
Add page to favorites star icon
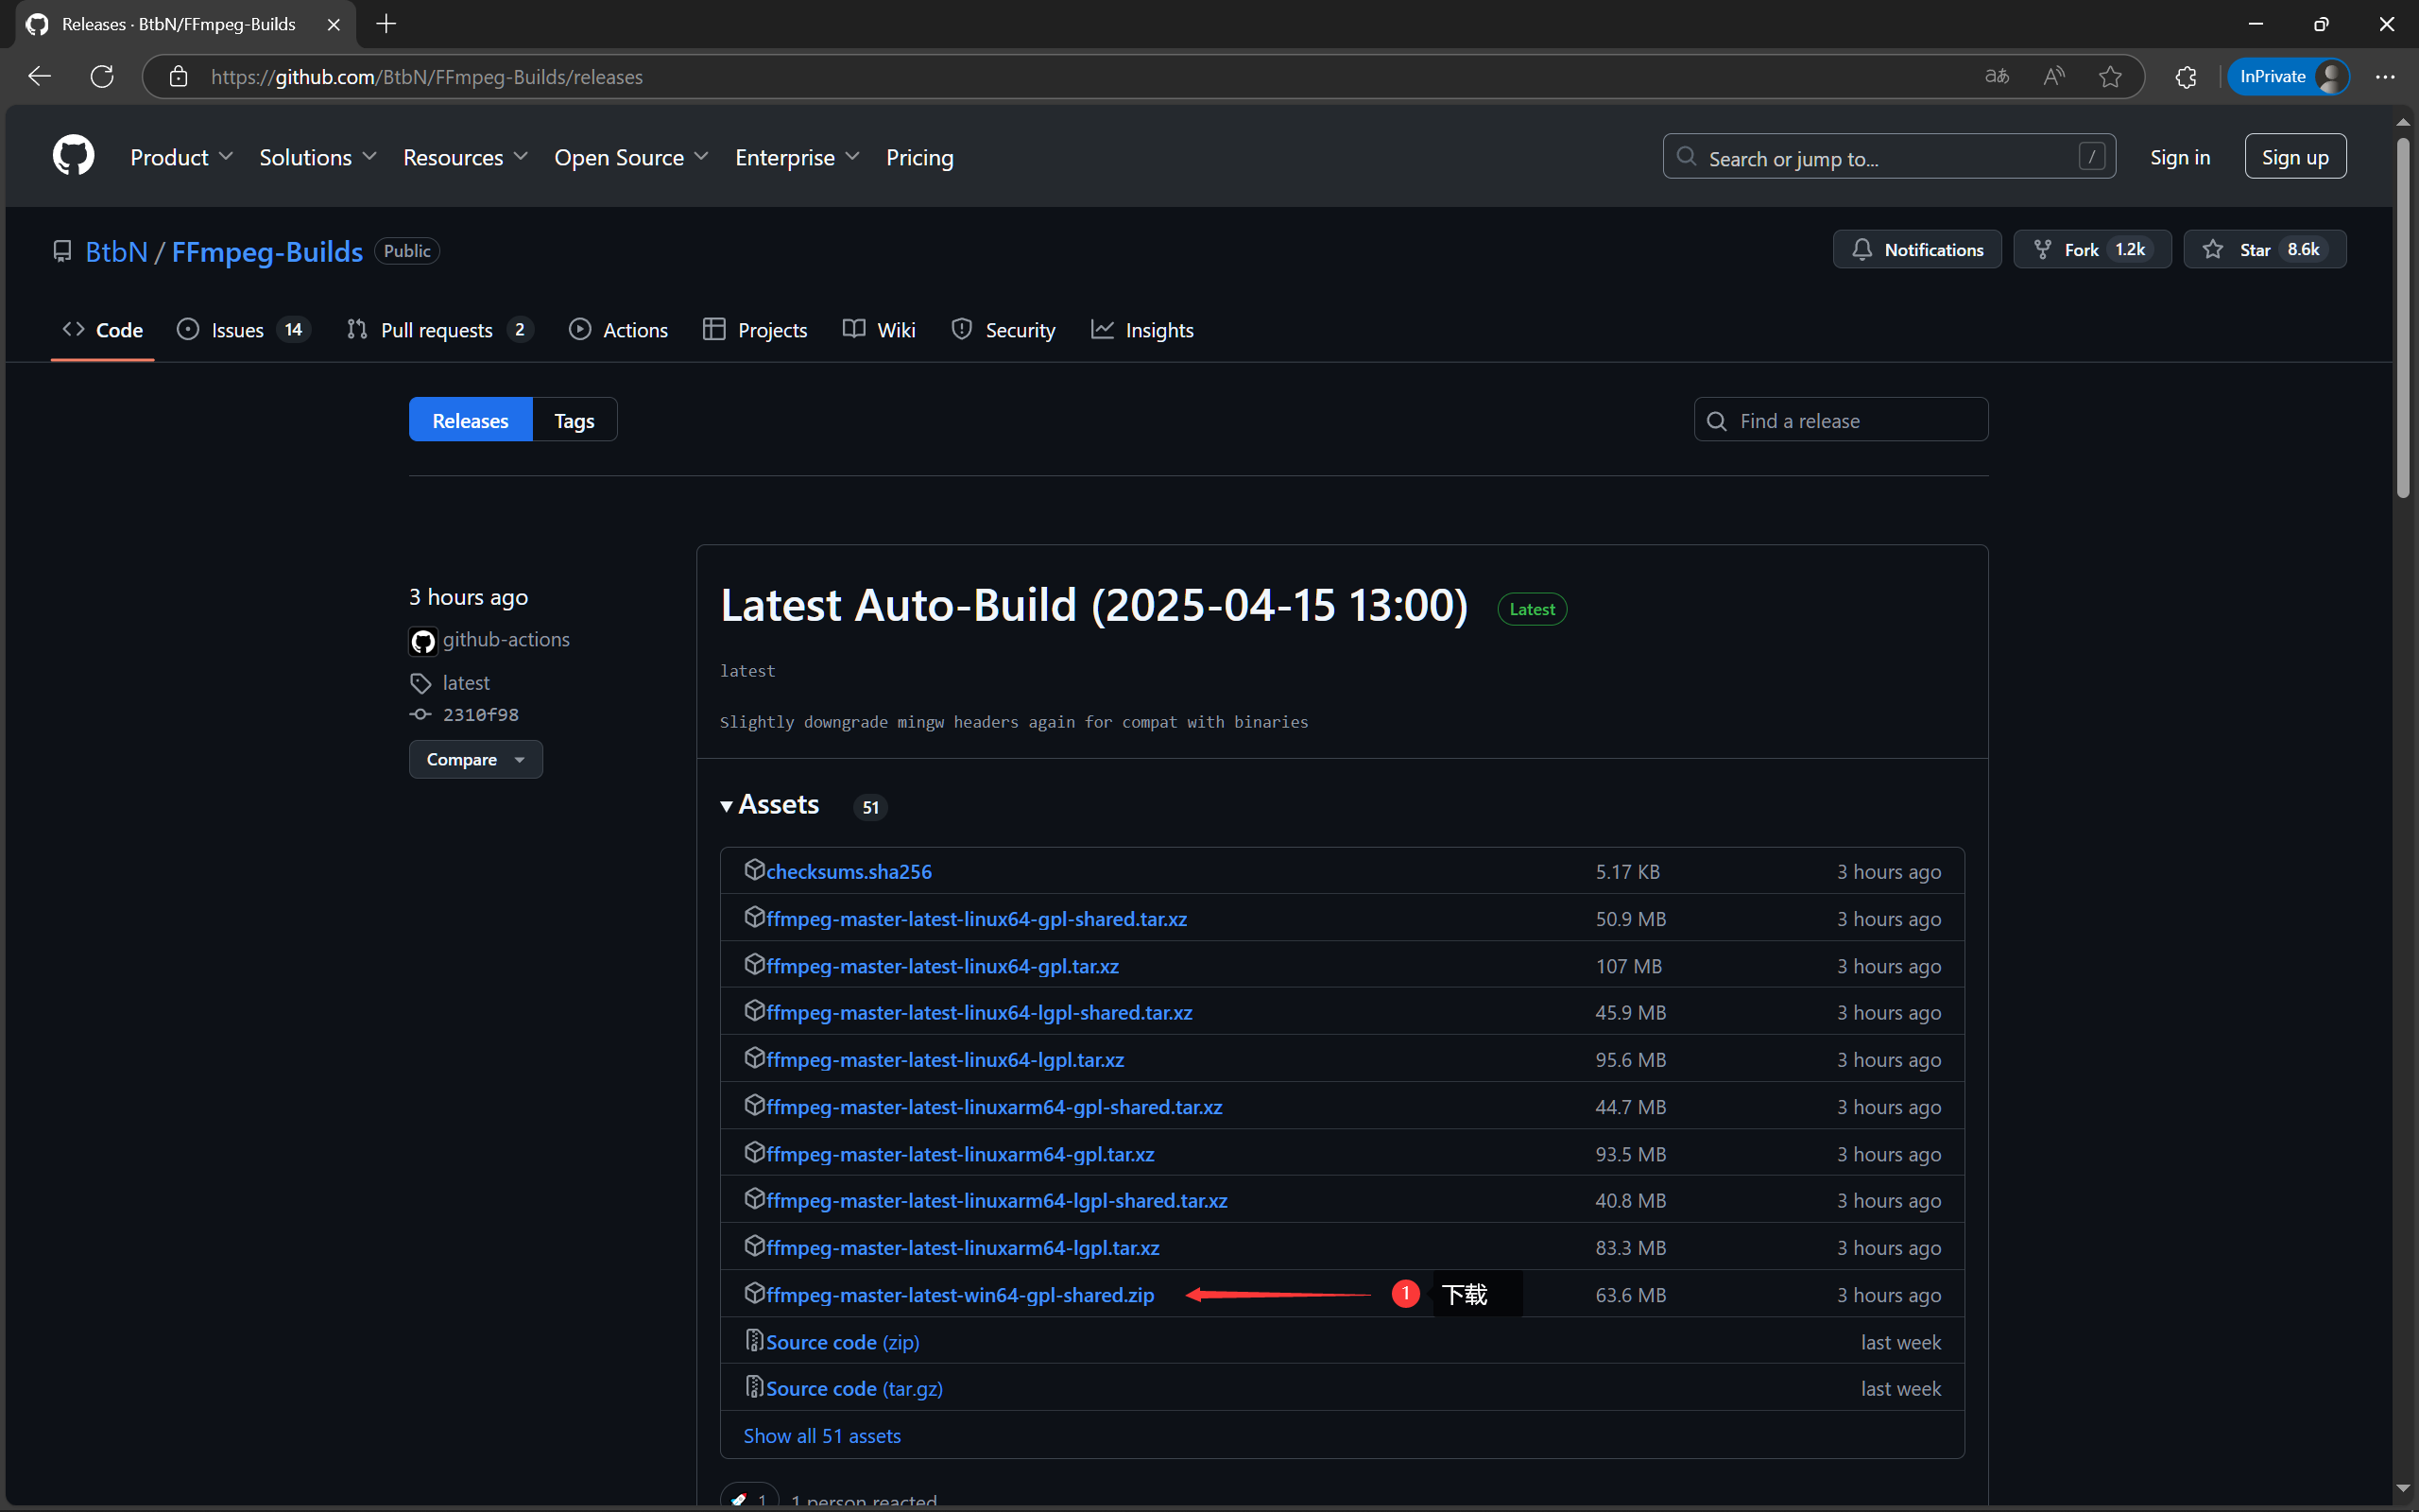point(2110,76)
